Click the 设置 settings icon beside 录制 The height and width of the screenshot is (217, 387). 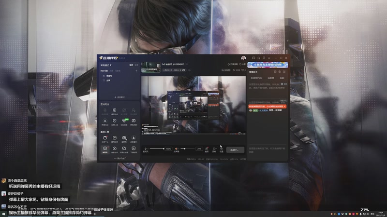(x=222, y=149)
